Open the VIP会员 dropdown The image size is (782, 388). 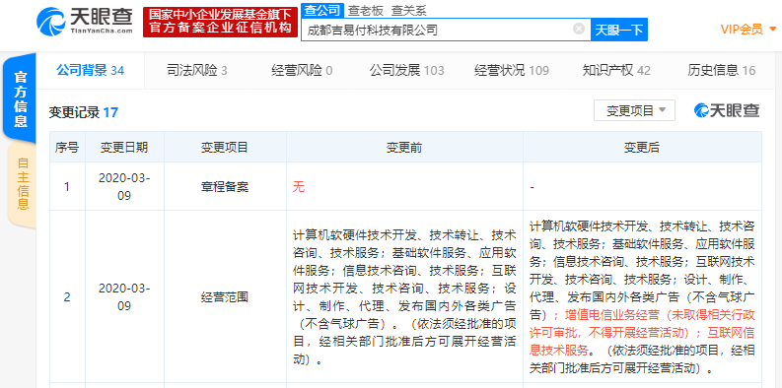[x=748, y=30]
